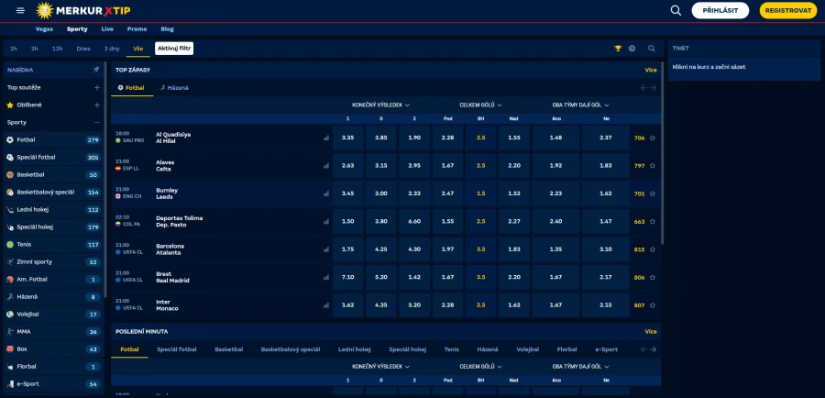
Task: Open Box category in sidebar
Action: 53,349
